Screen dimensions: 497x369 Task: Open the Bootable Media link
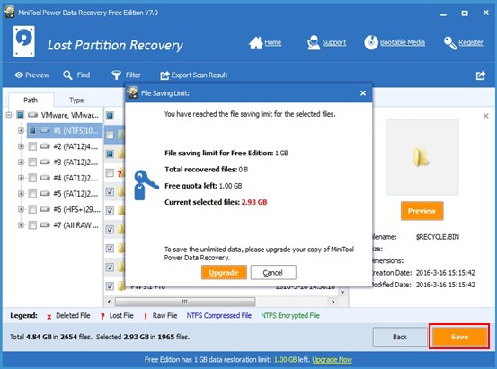pos(403,42)
